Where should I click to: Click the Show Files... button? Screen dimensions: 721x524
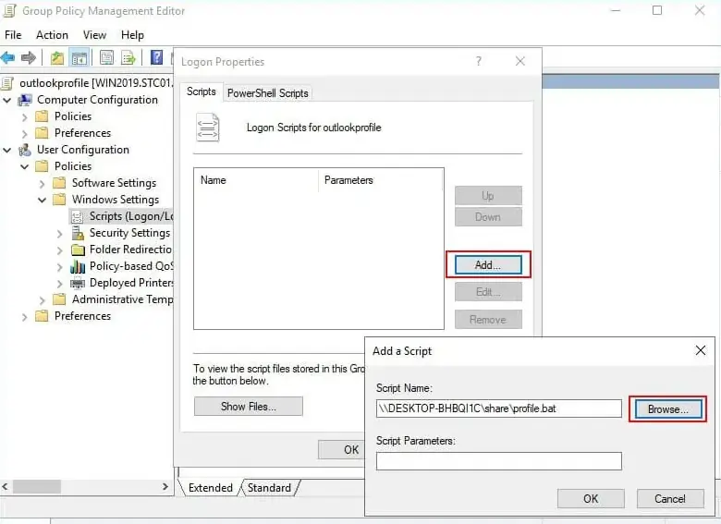click(x=248, y=407)
